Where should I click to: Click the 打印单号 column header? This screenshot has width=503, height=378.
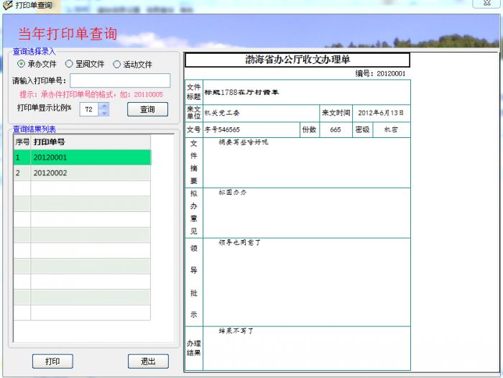(91, 142)
